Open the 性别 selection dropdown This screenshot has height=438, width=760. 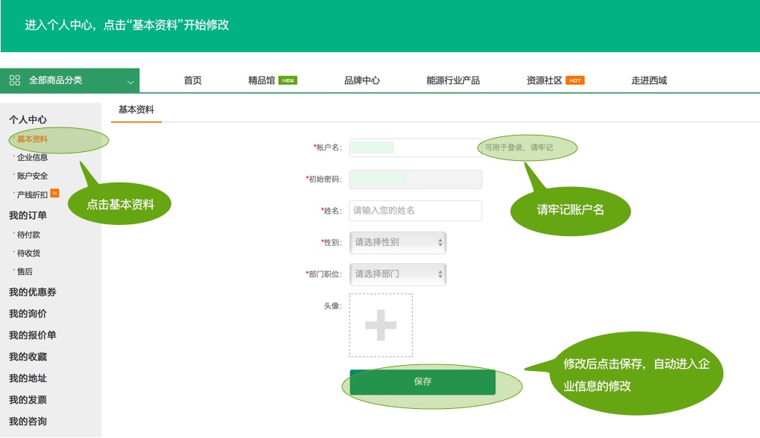[398, 242]
